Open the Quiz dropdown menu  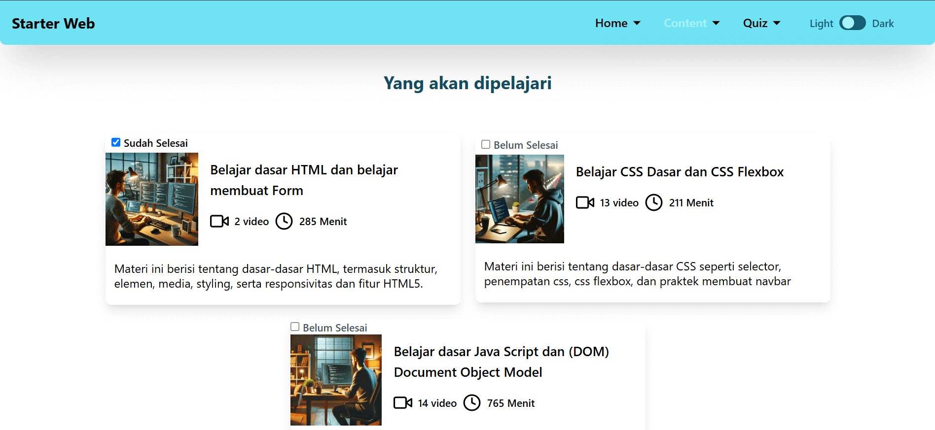(761, 23)
